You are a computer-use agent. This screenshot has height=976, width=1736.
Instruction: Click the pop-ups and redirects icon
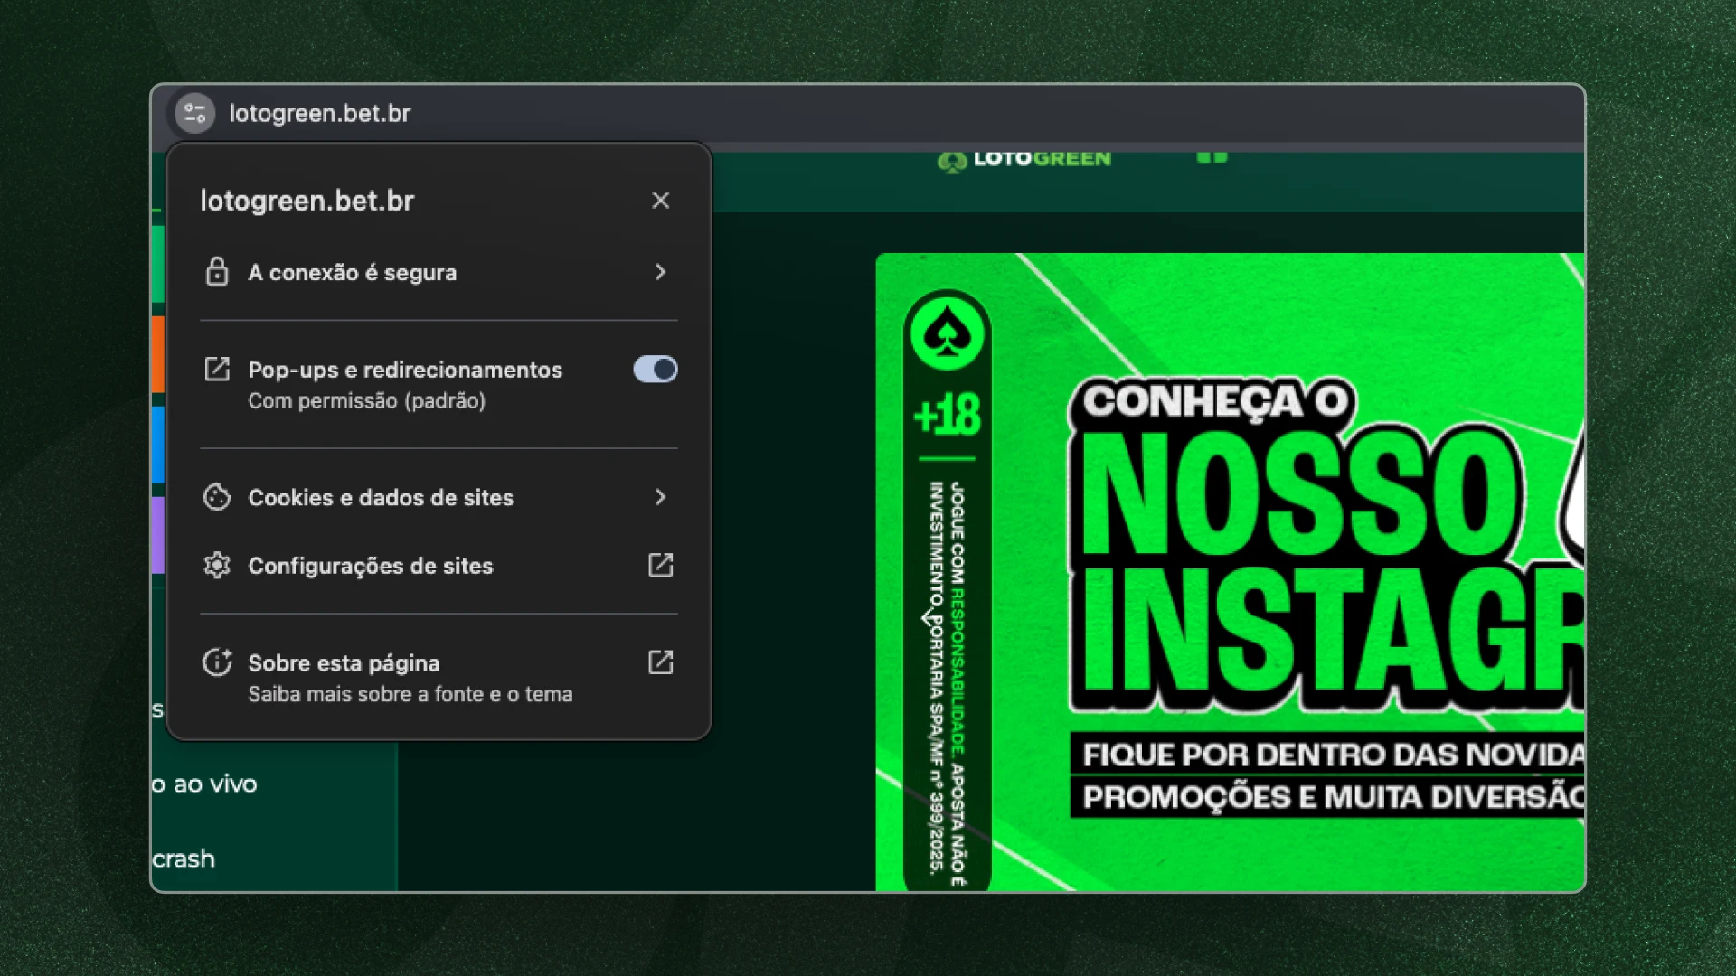(x=217, y=369)
